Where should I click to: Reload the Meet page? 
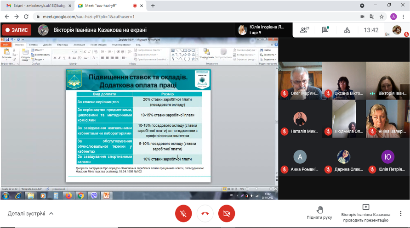[27, 17]
